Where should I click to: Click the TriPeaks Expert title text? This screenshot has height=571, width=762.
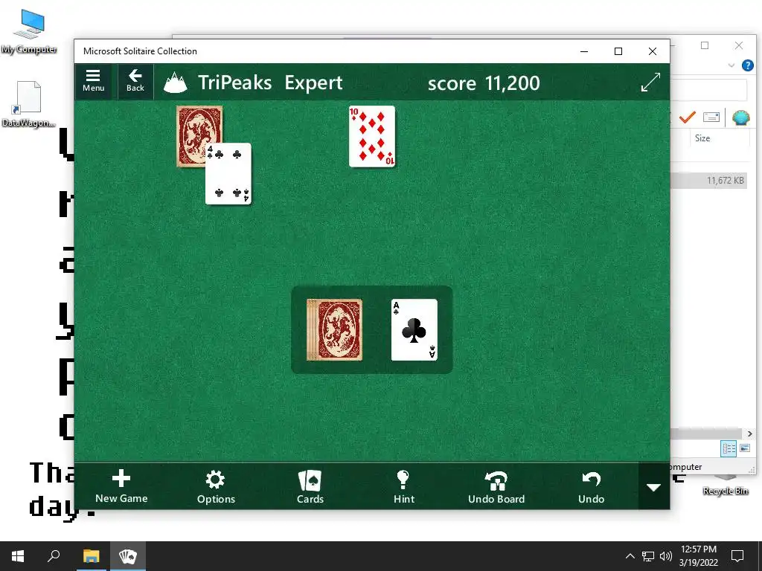tap(270, 83)
